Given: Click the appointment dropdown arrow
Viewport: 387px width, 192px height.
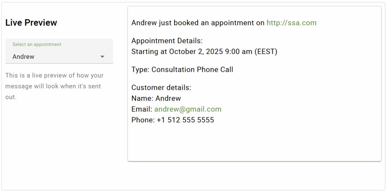Looking at the screenshot, I should pos(102,57).
